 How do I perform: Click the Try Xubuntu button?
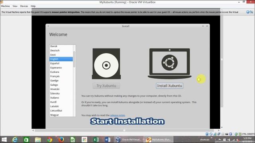click(106, 86)
